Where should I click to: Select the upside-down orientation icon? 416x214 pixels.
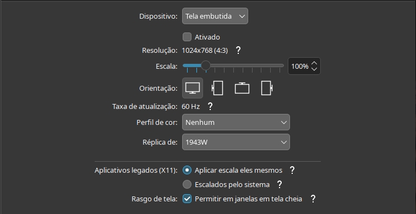pos(242,88)
